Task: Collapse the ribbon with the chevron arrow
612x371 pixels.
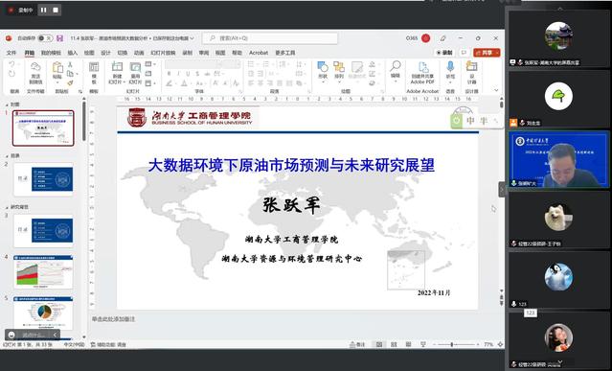Action: 496,90
